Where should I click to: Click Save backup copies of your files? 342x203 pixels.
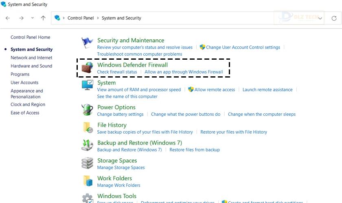145,132
